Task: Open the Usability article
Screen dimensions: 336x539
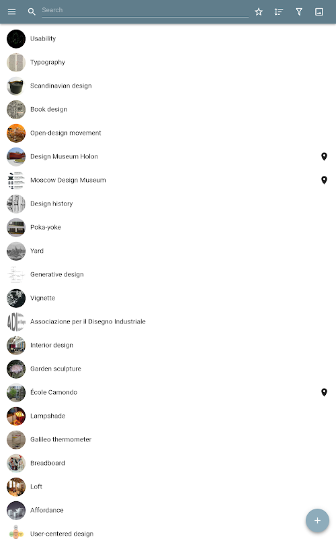Action: click(x=168, y=38)
